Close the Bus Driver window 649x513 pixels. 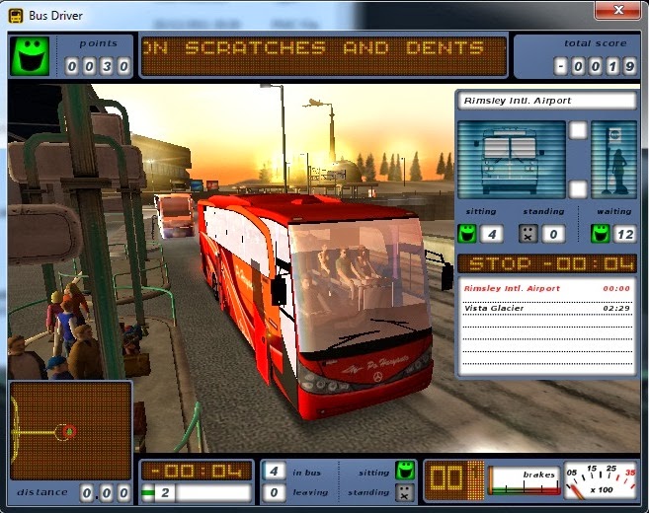point(618,10)
